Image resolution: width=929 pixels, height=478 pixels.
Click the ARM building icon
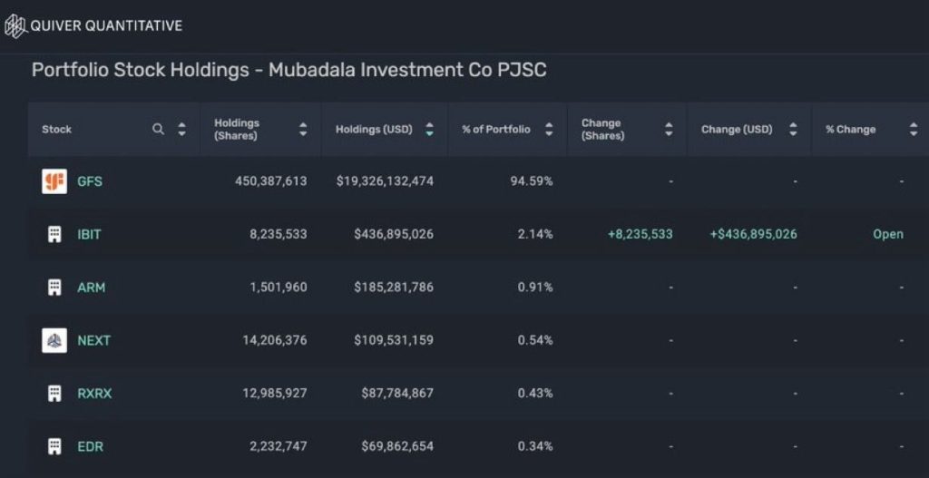54,288
